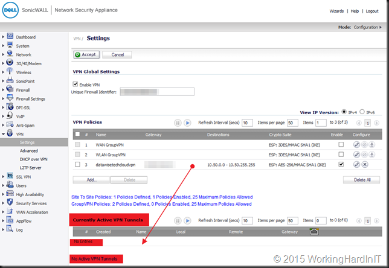Open the Dashboard sidebar icon
The image size is (389, 268).
click(10, 36)
